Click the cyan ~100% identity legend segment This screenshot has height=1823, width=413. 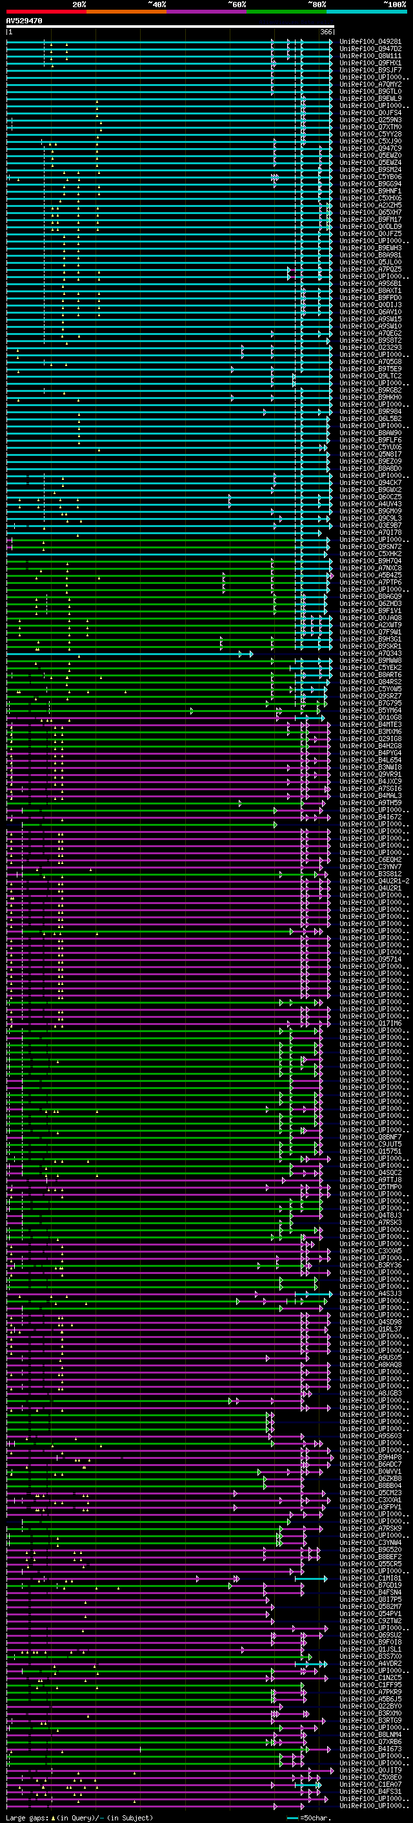367,12
